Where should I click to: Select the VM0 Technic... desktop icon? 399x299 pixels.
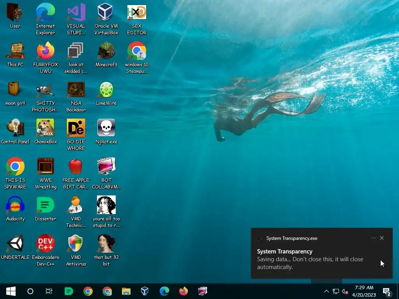(76, 212)
